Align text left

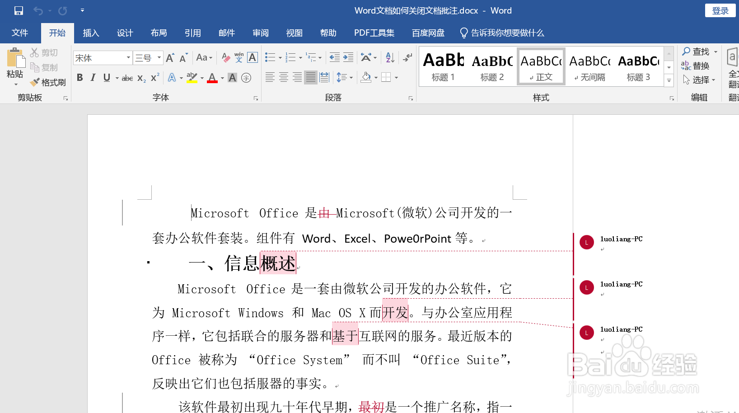270,77
